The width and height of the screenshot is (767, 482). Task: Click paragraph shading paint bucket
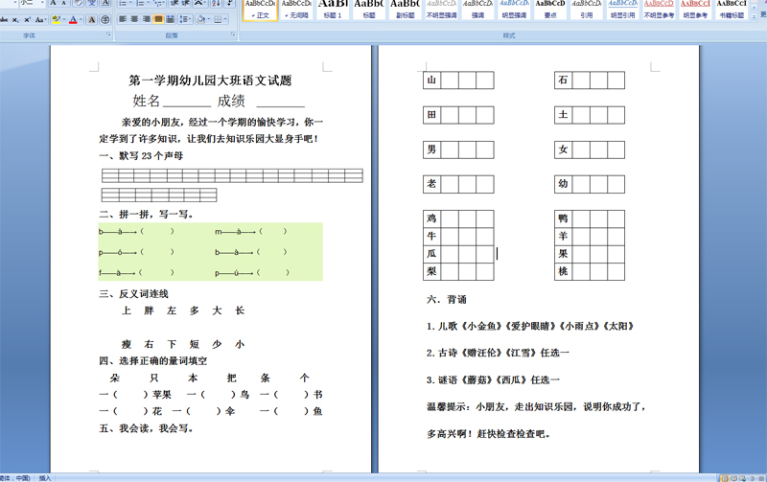200,19
